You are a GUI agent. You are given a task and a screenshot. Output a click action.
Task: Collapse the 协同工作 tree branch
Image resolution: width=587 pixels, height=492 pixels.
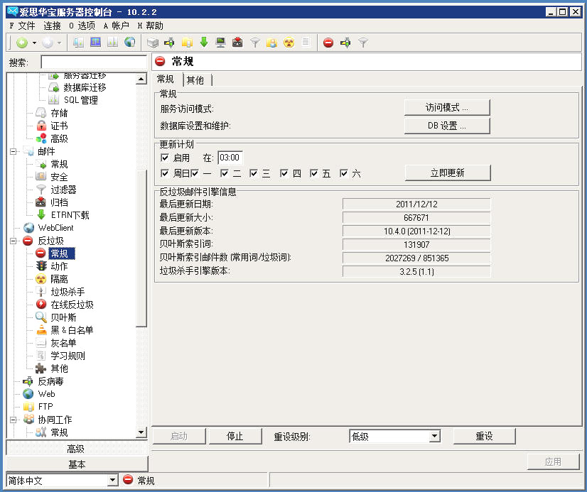click(14, 420)
